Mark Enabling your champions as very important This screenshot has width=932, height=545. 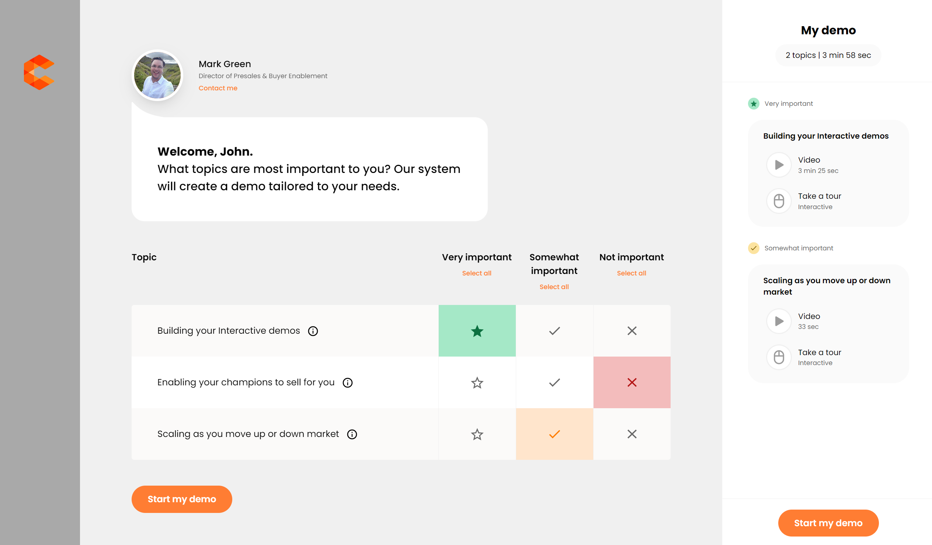pyautogui.click(x=477, y=383)
